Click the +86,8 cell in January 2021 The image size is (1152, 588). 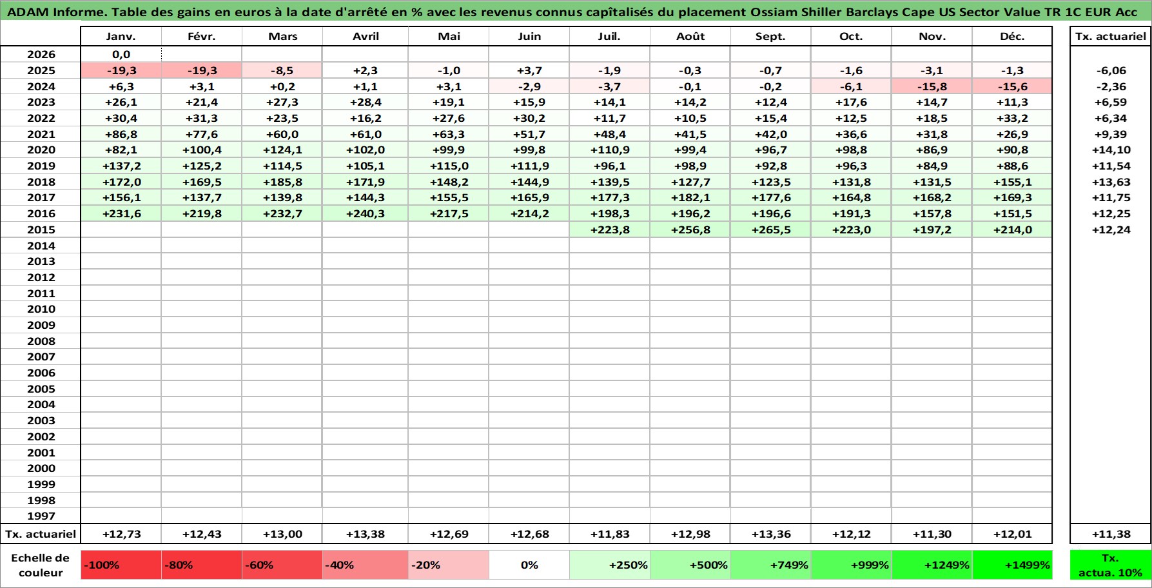coord(121,134)
